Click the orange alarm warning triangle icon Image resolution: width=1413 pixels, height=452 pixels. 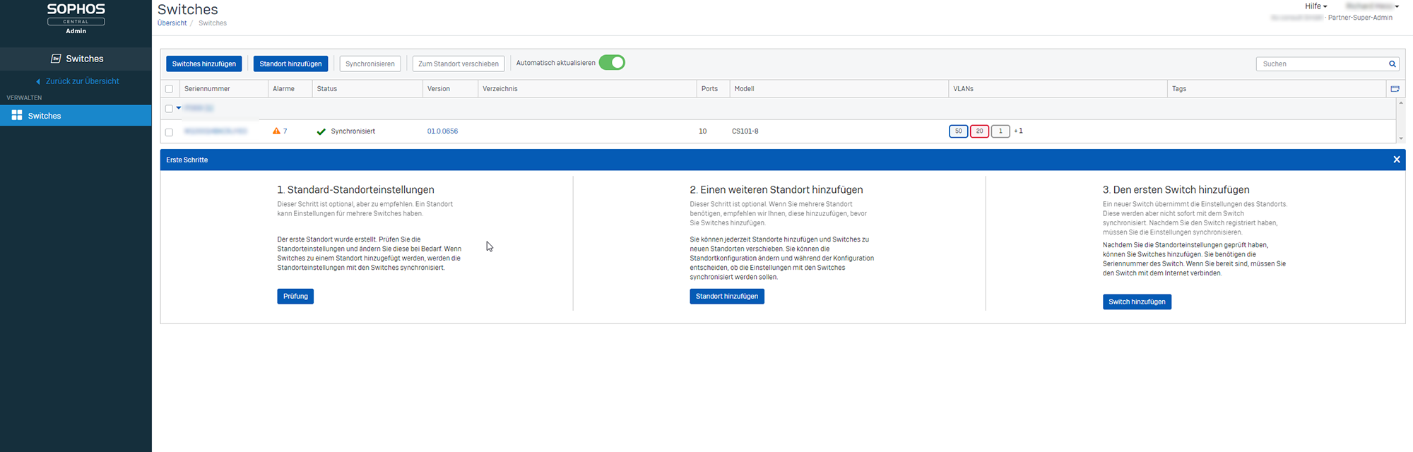(x=276, y=131)
